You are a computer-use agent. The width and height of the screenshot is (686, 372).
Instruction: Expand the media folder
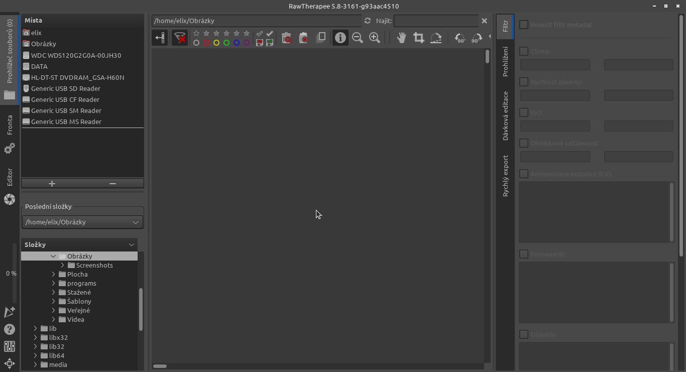tap(35, 364)
